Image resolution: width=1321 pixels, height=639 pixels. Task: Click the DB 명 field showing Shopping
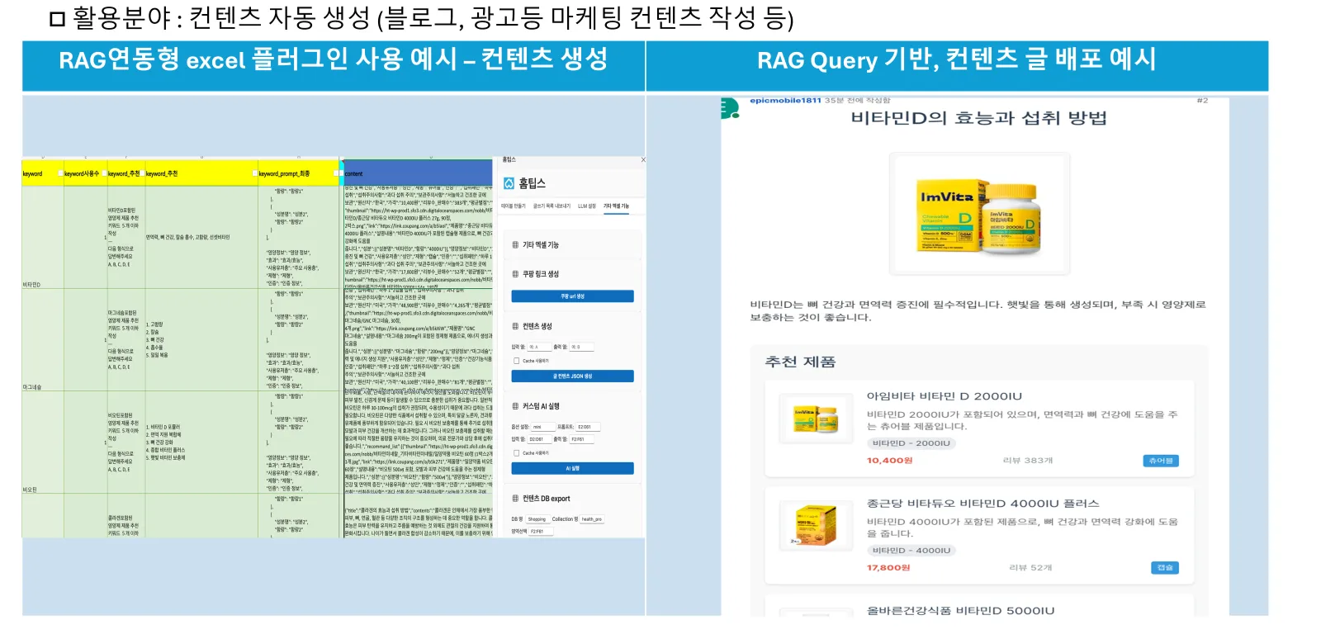coord(537,519)
